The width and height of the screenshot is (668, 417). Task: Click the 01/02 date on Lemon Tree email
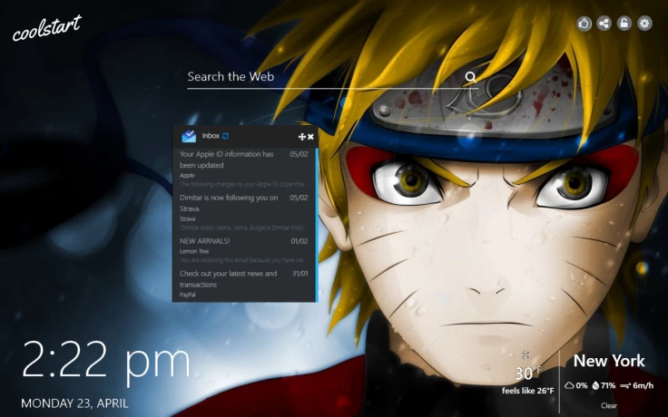[300, 241]
